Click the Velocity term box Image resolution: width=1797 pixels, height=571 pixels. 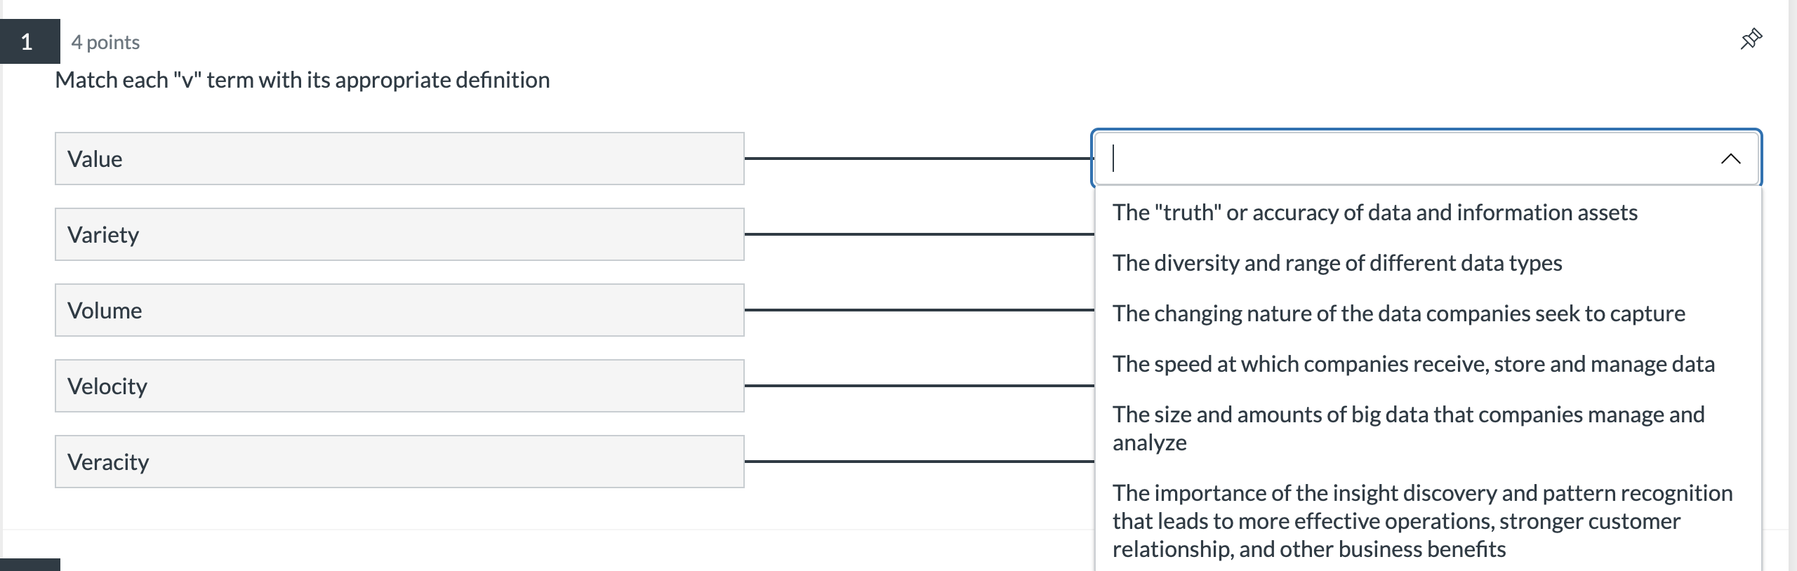(x=399, y=385)
